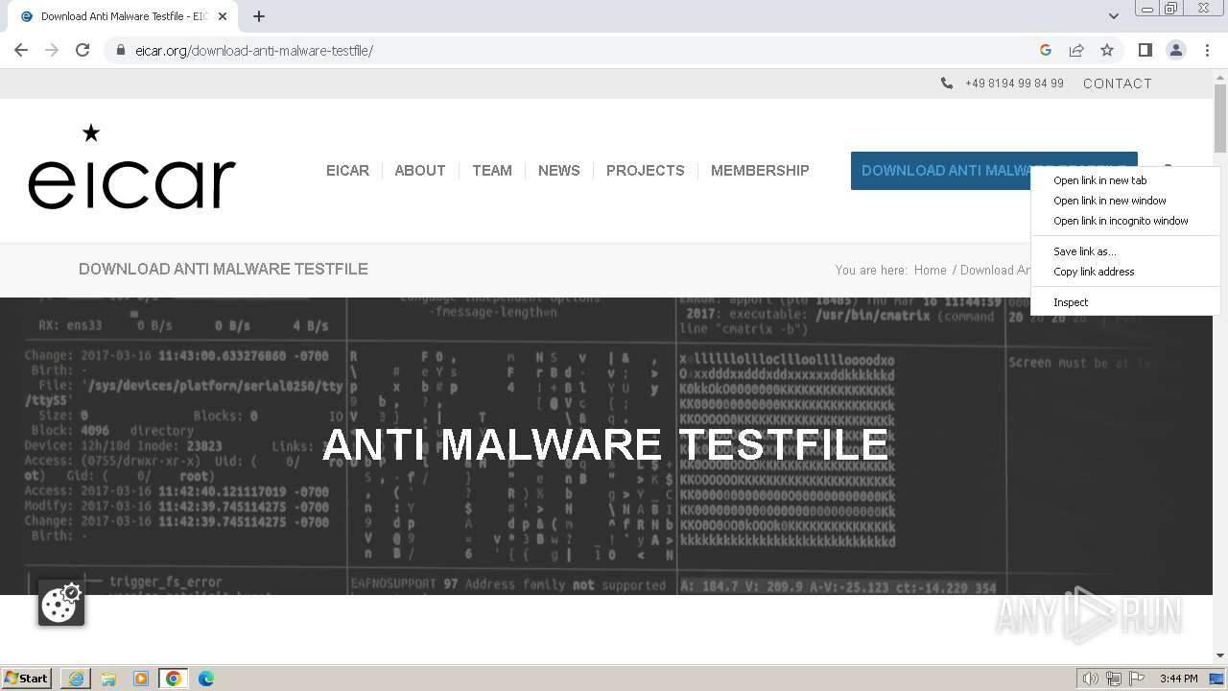
Task: Open media player from taskbar
Action: [141, 679]
